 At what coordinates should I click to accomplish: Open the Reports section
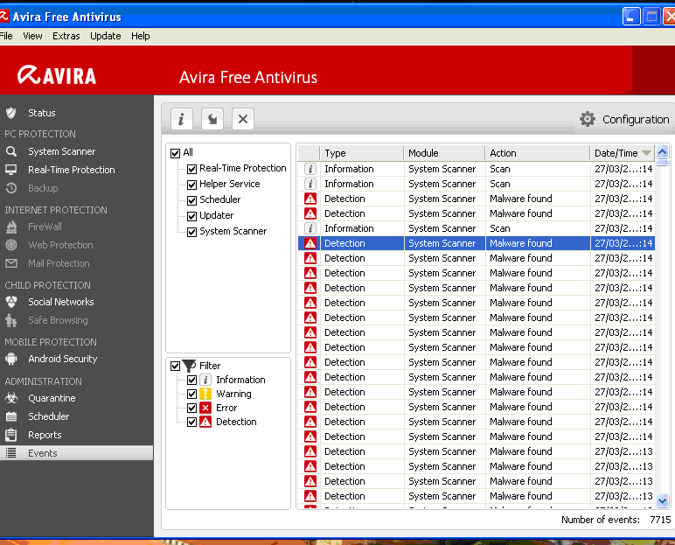pos(45,435)
